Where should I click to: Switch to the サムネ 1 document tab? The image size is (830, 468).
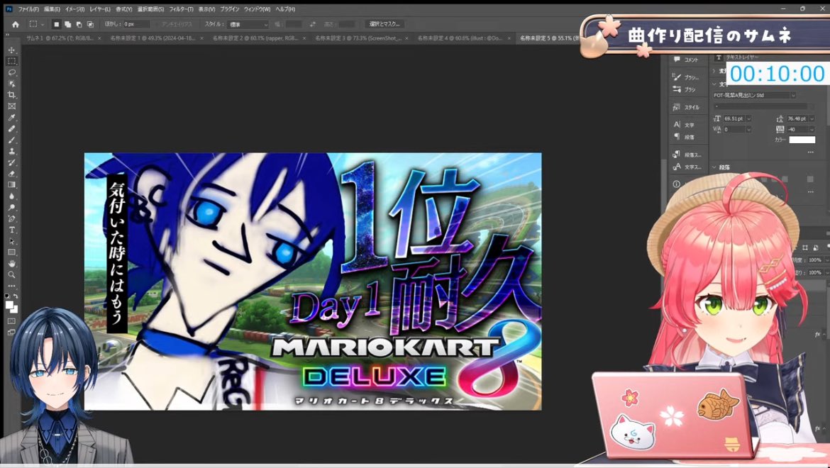tap(60, 38)
